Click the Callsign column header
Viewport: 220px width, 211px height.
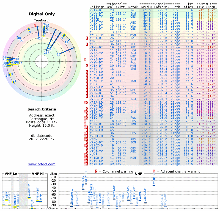[97, 7]
